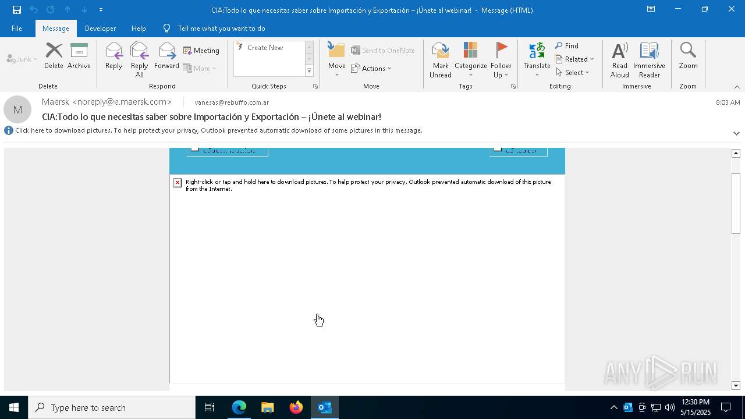Open the Follow Up flag menu
The height and width of the screenshot is (419, 745).
coord(501,60)
